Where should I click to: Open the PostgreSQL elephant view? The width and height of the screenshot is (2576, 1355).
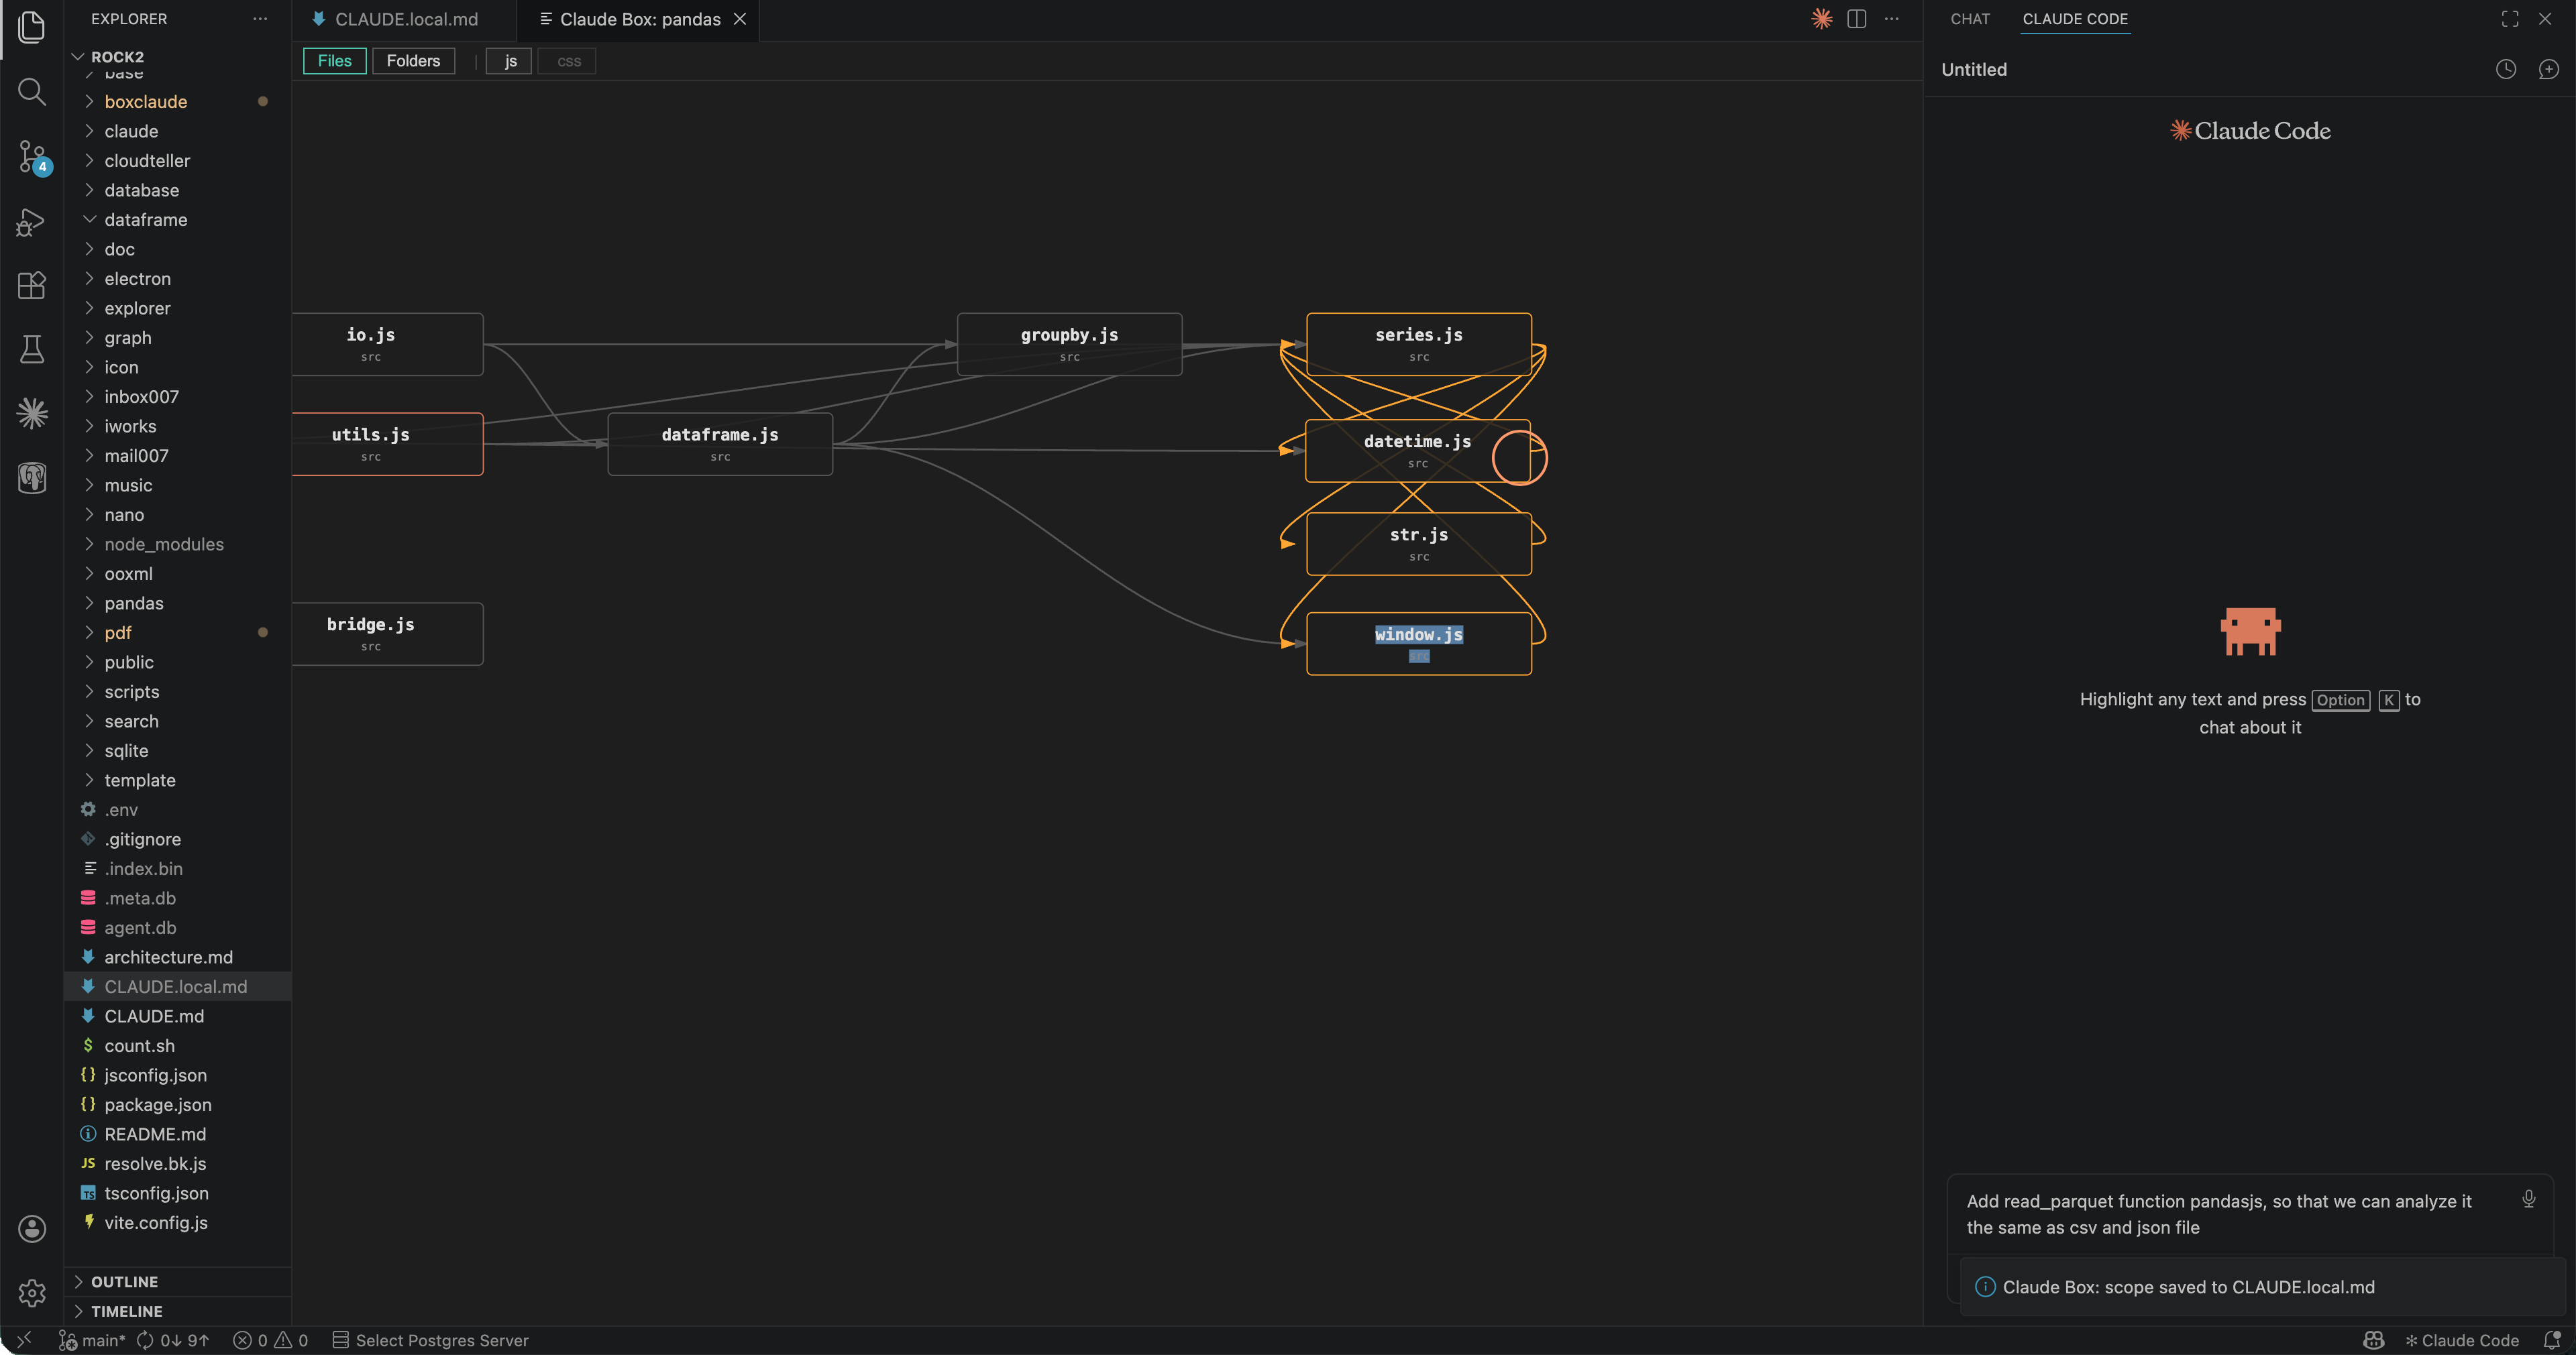click(32, 477)
